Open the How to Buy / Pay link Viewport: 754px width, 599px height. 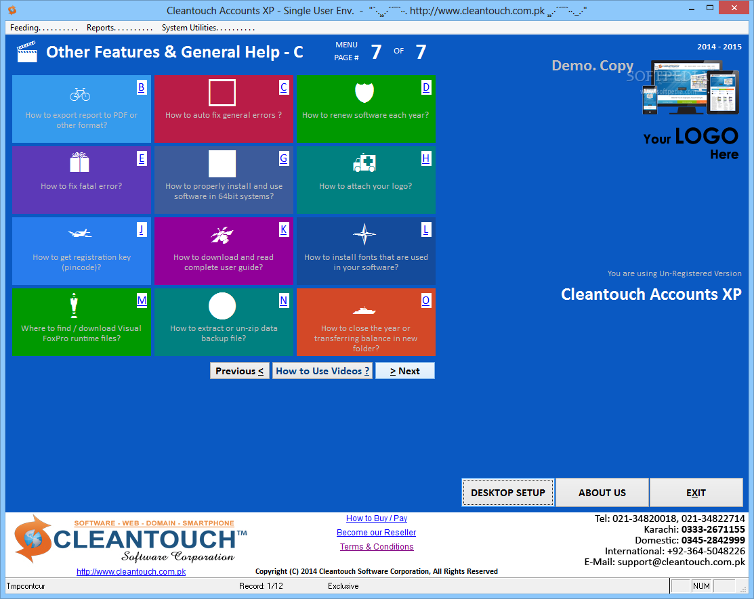click(x=377, y=518)
